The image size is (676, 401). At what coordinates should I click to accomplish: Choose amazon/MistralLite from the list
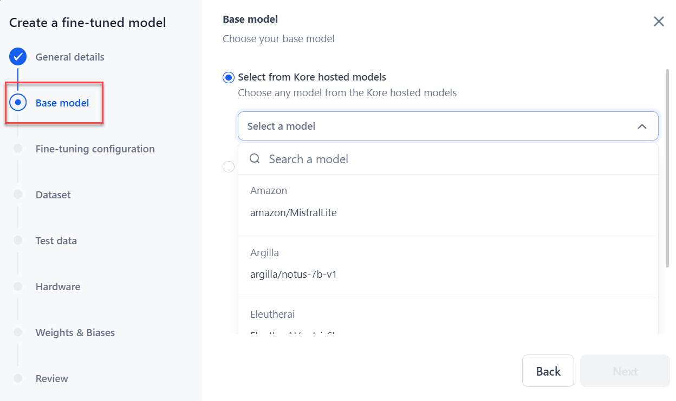click(x=294, y=213)
